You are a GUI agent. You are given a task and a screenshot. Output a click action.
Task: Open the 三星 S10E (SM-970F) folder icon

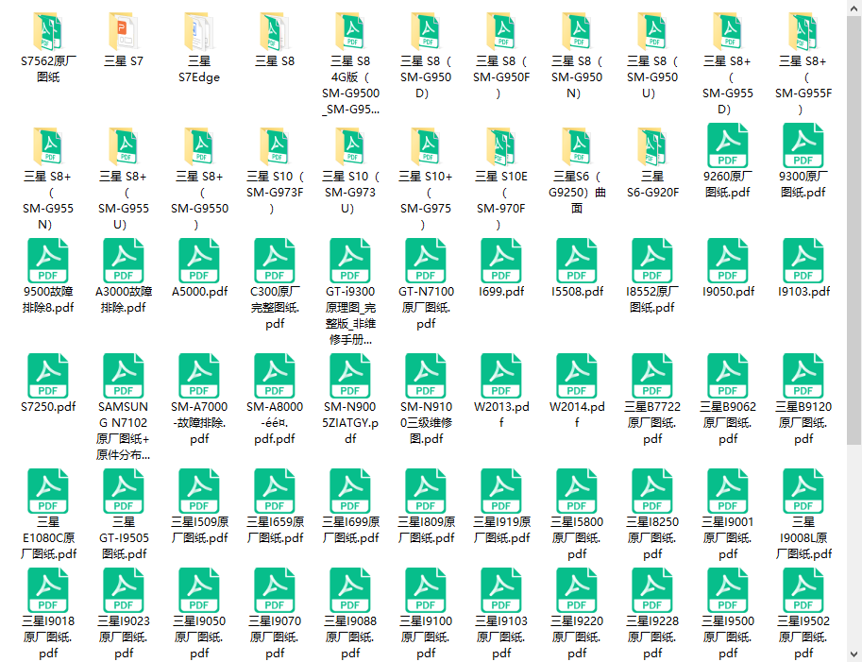pyautogui.click(x=501, y=146)
